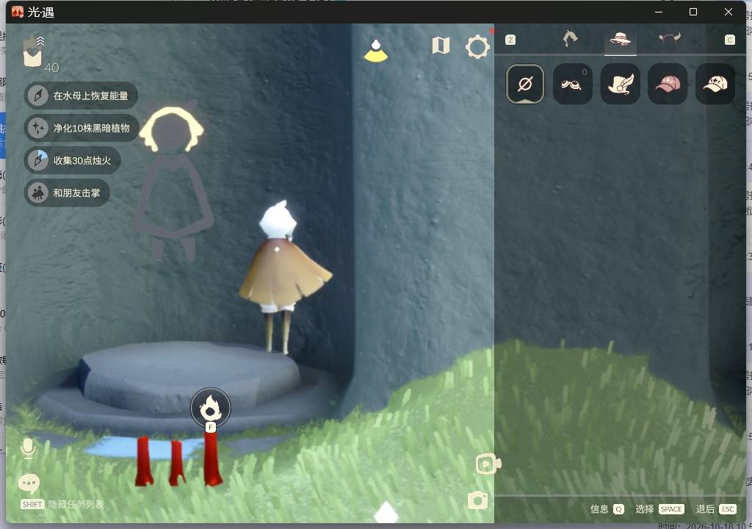
Task: Open the folded map icon
Action: (x=441, y=46)
